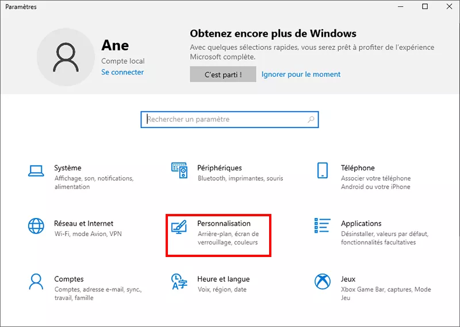The width and height of the screenshot is (460, 327).
Task: Select the Applications category title
Action: (361, 223)
